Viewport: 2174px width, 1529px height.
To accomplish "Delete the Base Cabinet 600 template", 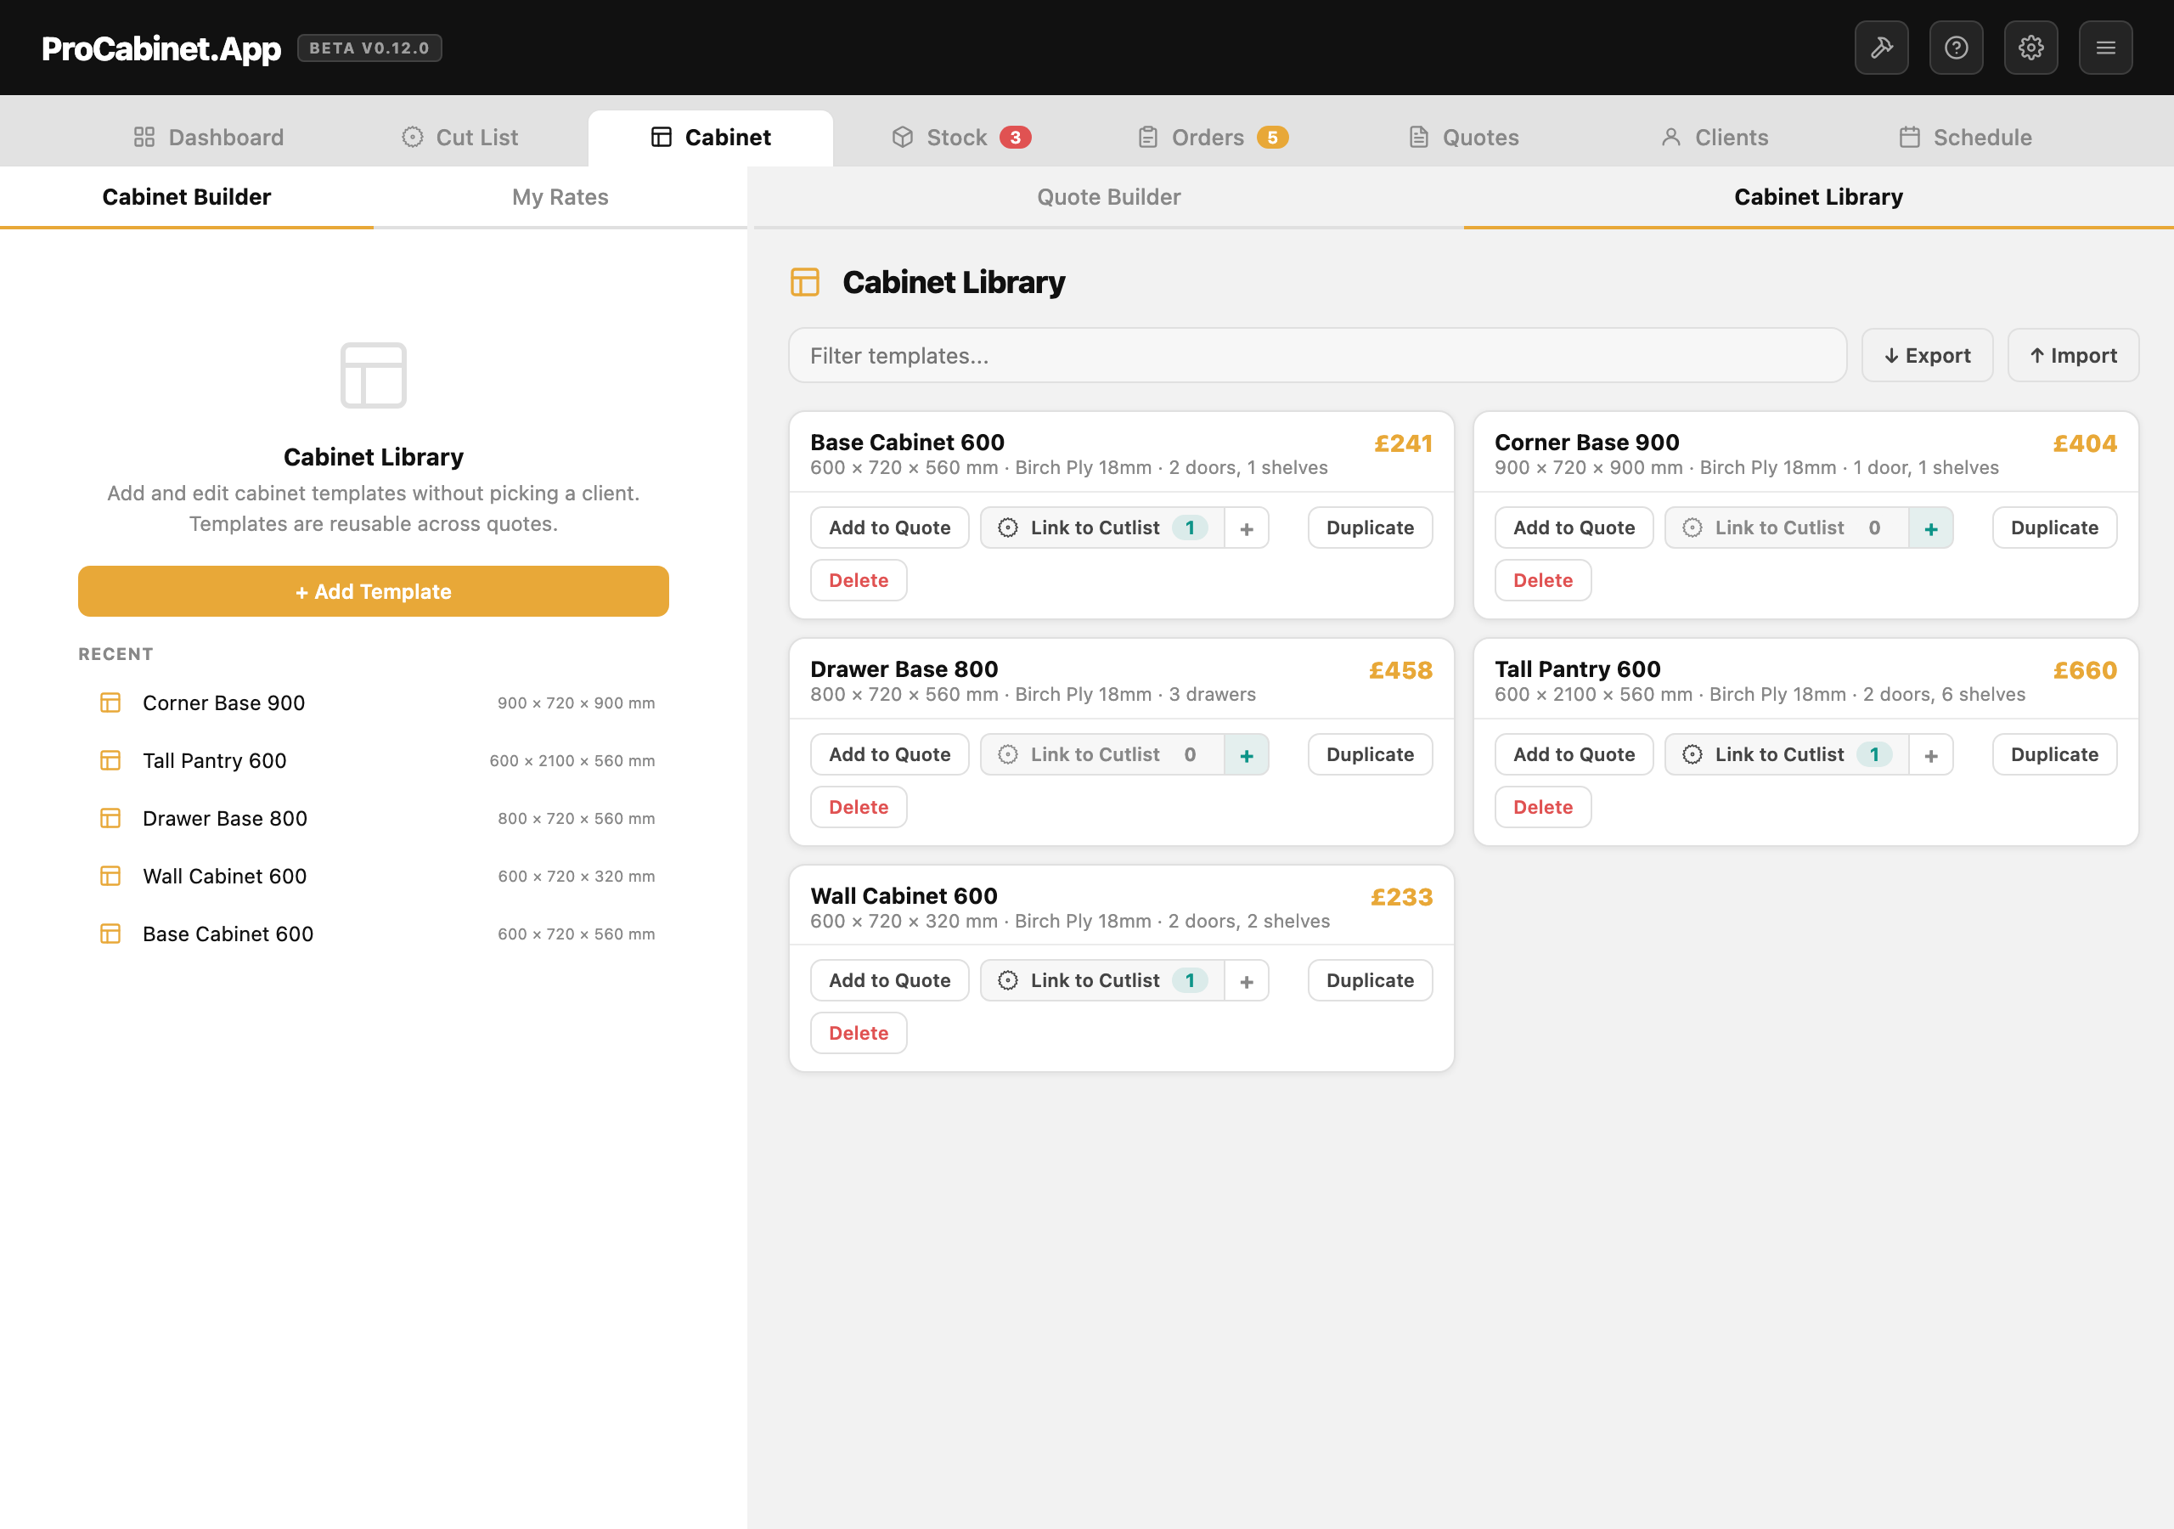I will 859,580.
